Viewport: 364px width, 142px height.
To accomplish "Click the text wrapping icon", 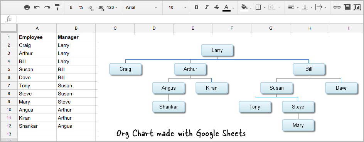I will [319, 7].
